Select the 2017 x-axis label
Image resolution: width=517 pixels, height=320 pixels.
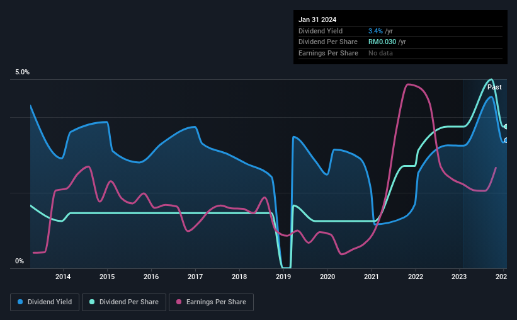point(195,277)
